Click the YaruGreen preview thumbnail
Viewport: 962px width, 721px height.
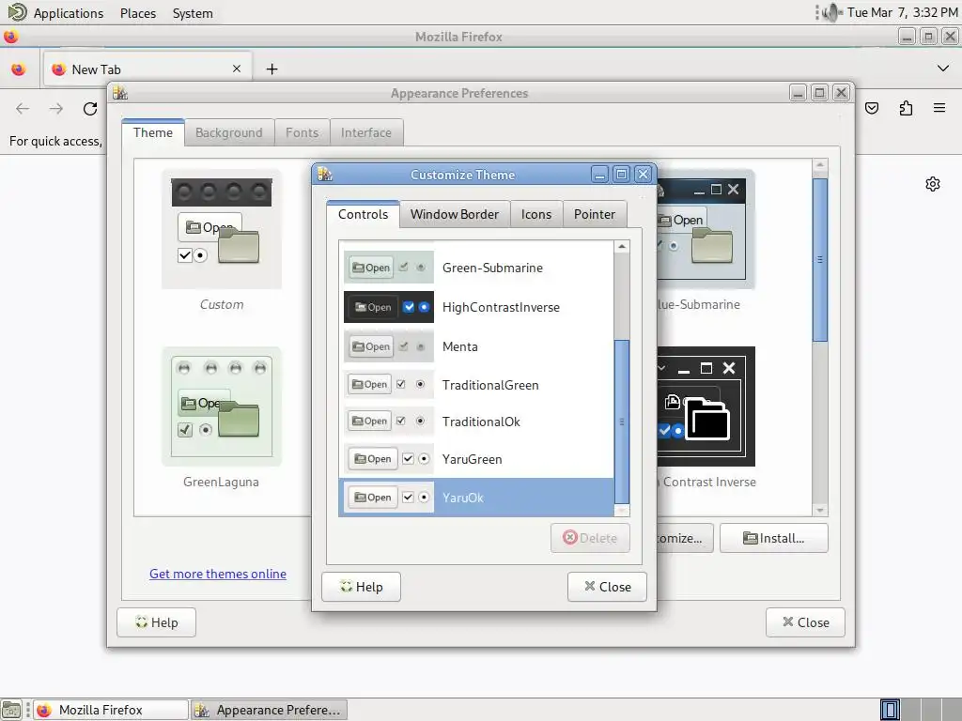(388, 458)
